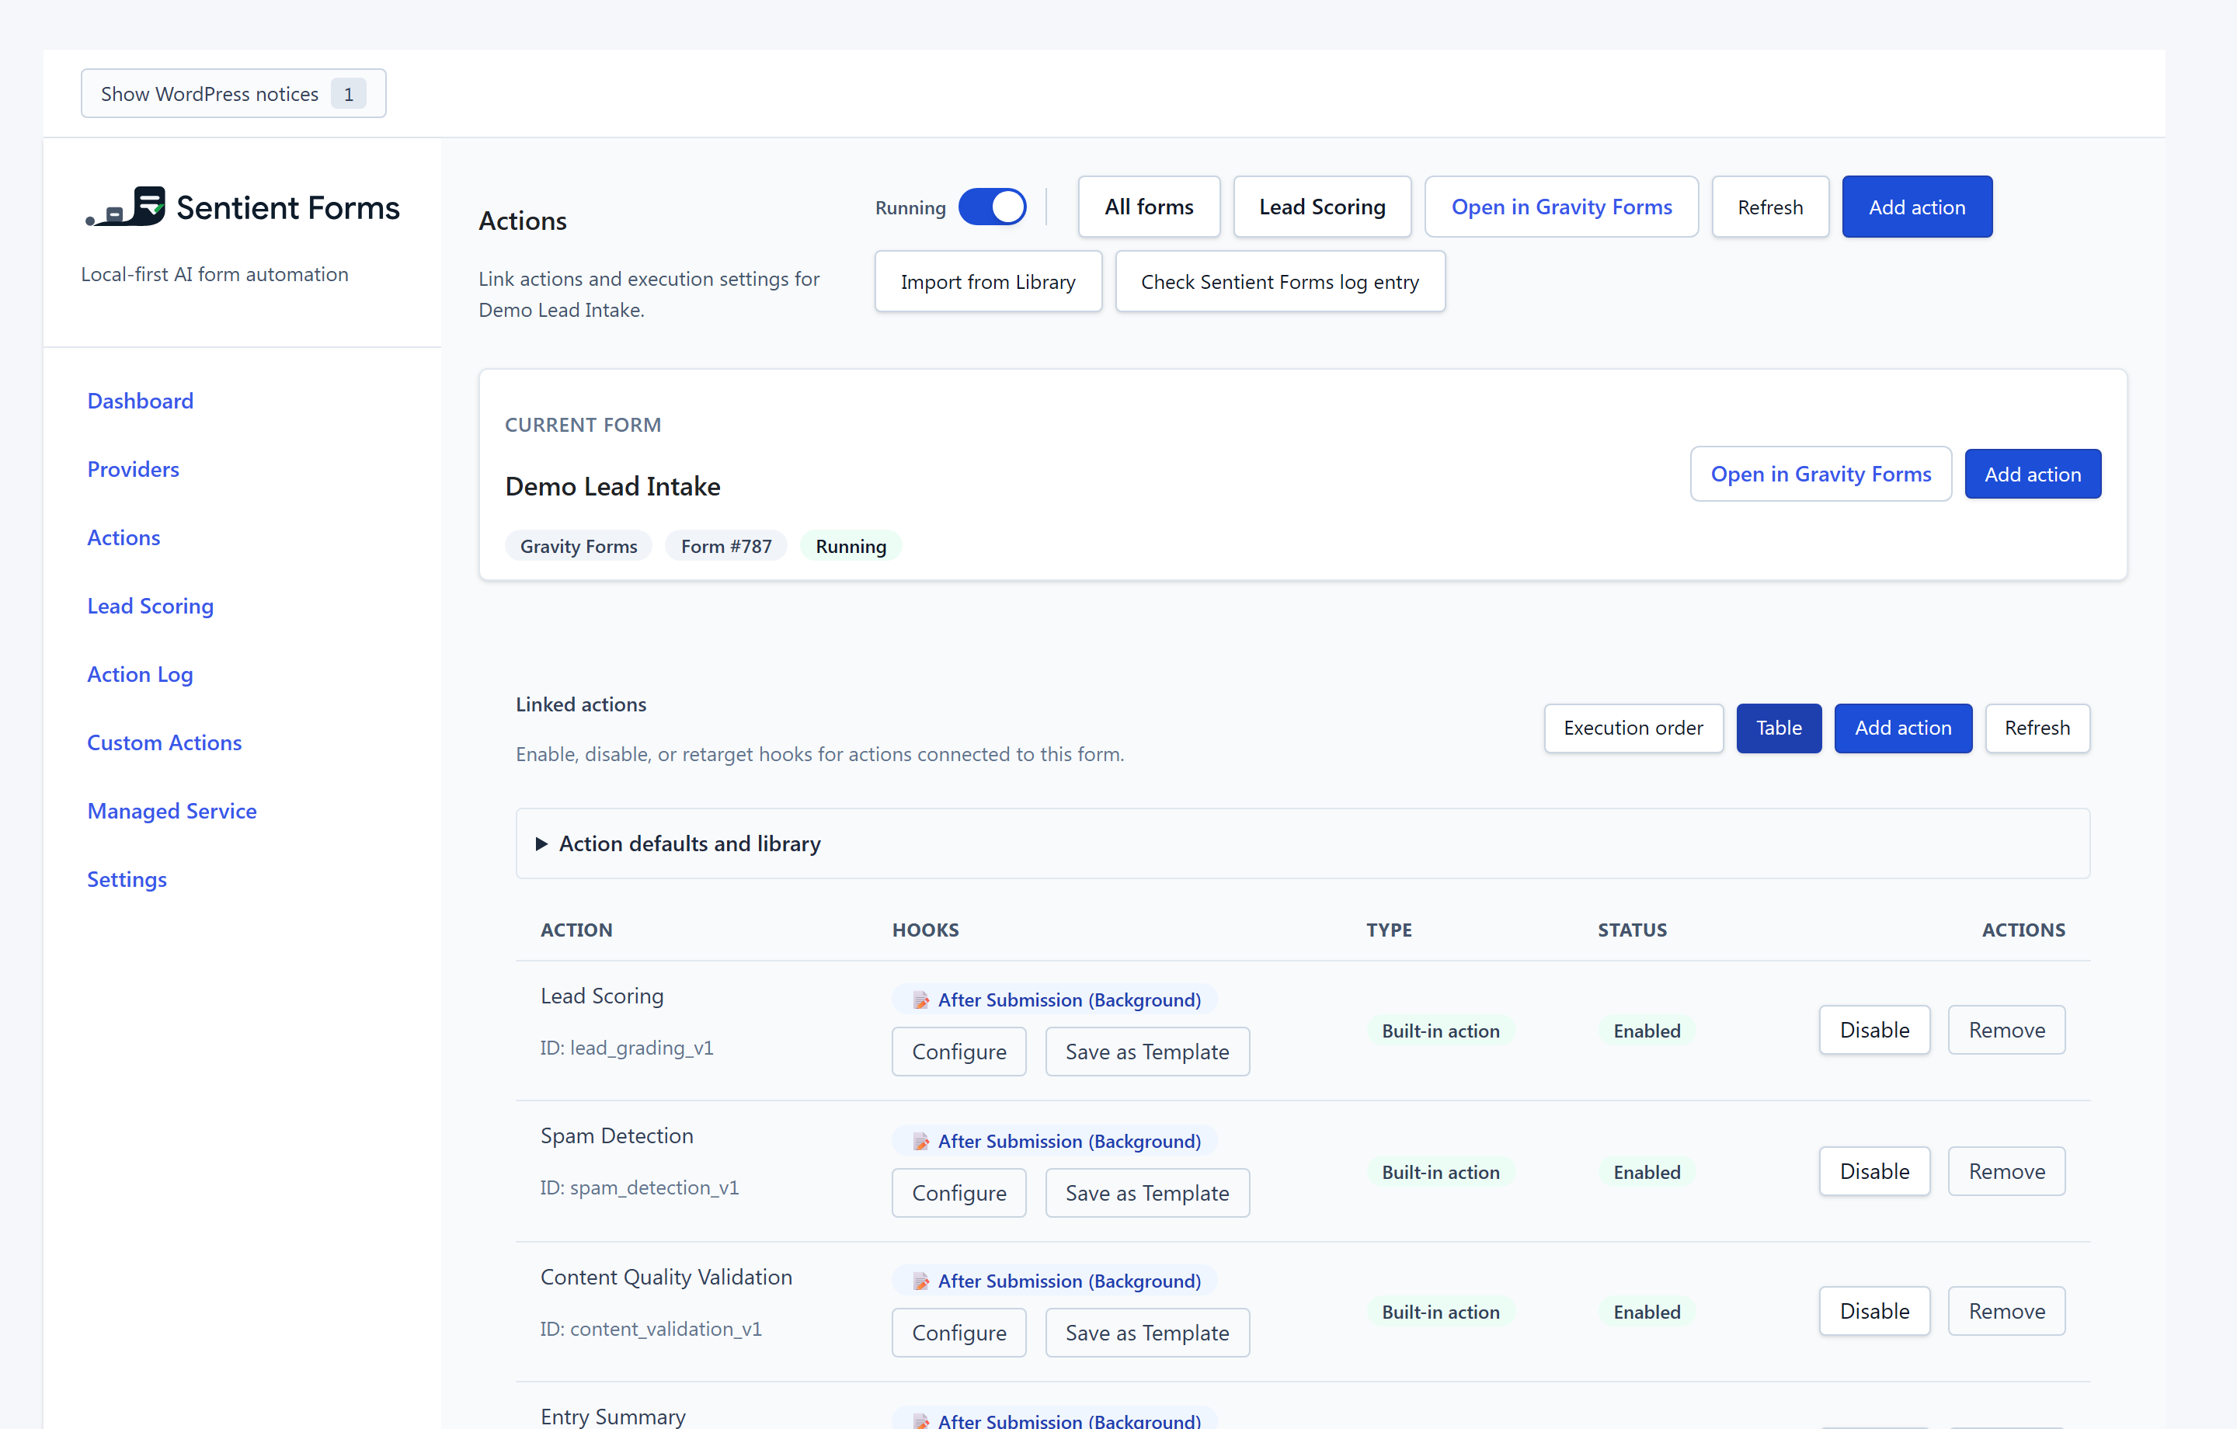The width and height of the screenshot is (2237, 1429).
Task: Show WordPress notices
Action: pyautogui.click(x=233, y=93)
